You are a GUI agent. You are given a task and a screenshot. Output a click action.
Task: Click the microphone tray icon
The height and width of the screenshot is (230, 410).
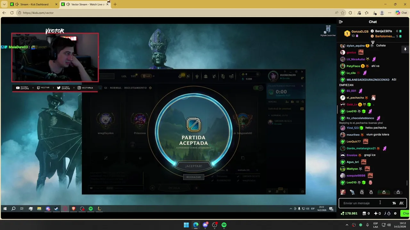[x=367, y=225]
